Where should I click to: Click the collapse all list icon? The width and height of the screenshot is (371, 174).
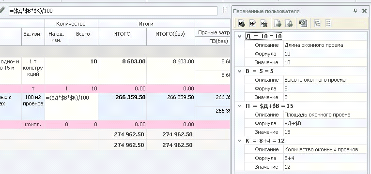coord(328,23)
